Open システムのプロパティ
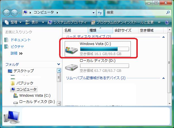 (67, 22)
